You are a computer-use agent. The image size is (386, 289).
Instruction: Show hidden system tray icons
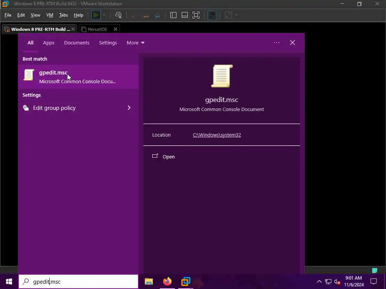point(319,281)
